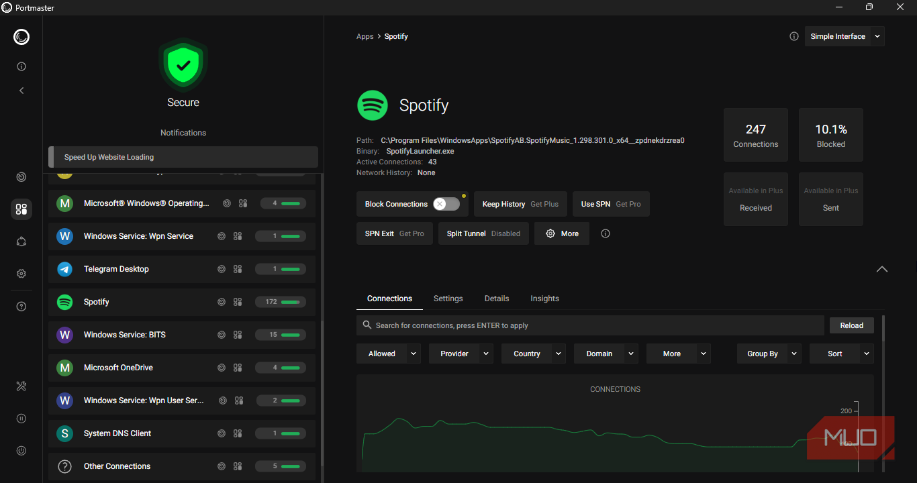
Task: Click the More button with gear icon
Action: point(562,233)
